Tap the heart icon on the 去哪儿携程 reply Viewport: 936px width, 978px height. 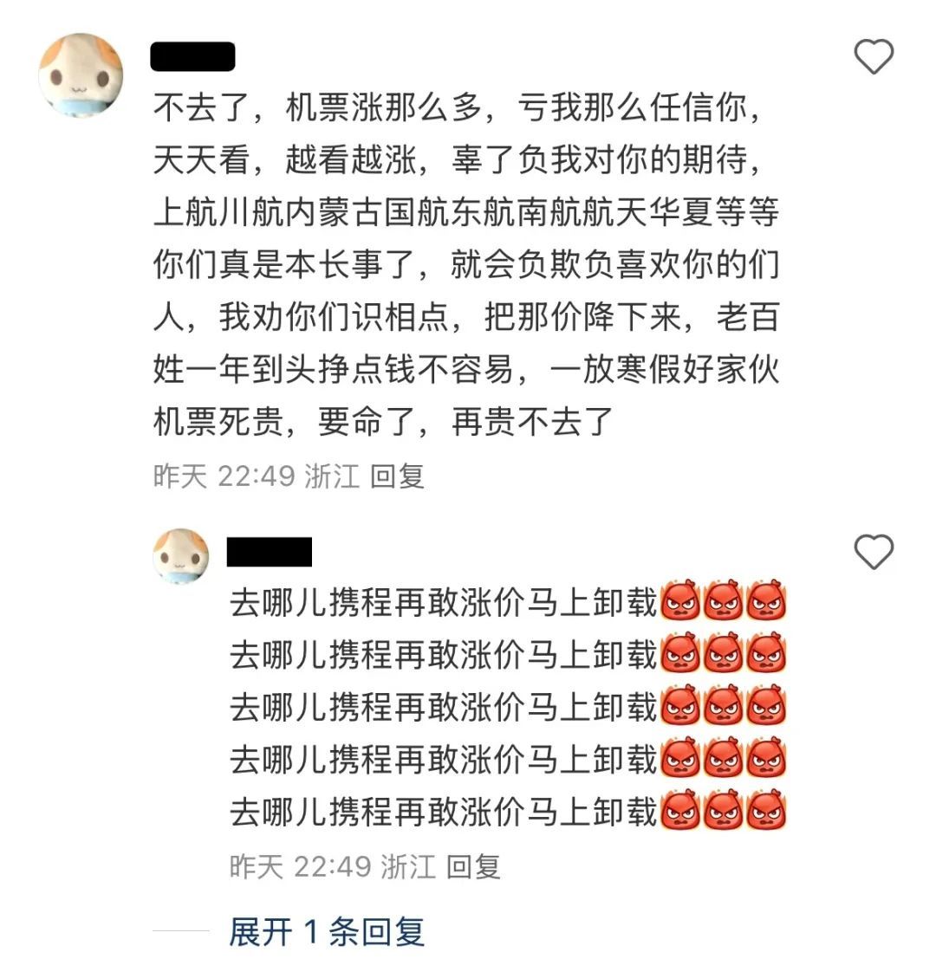(874, 552)
